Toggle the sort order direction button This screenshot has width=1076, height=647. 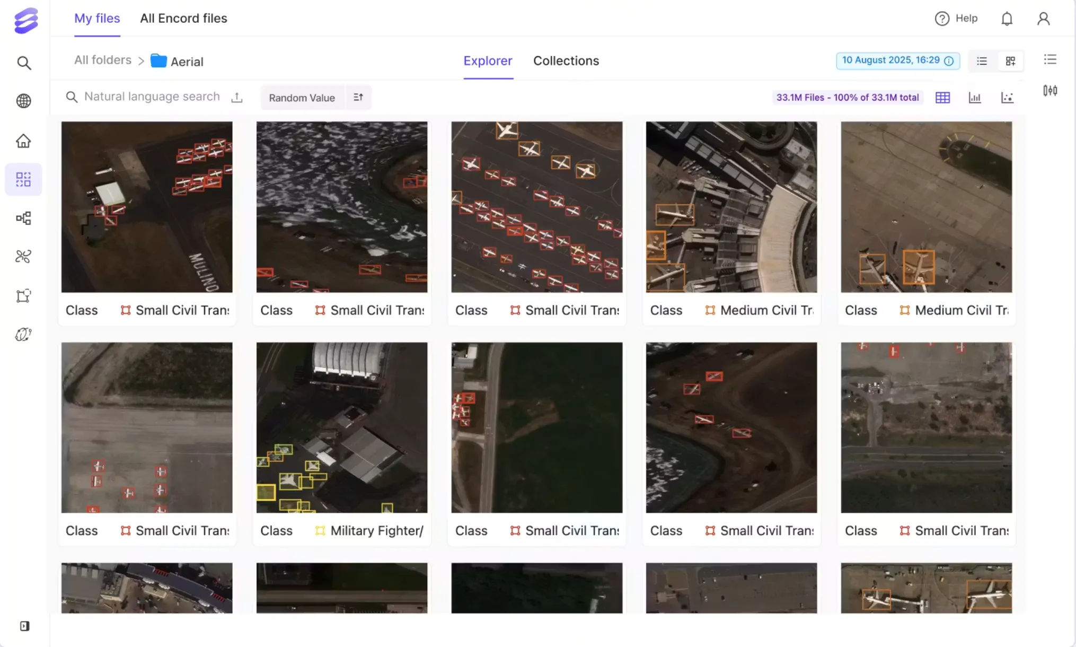coord(358,98)
